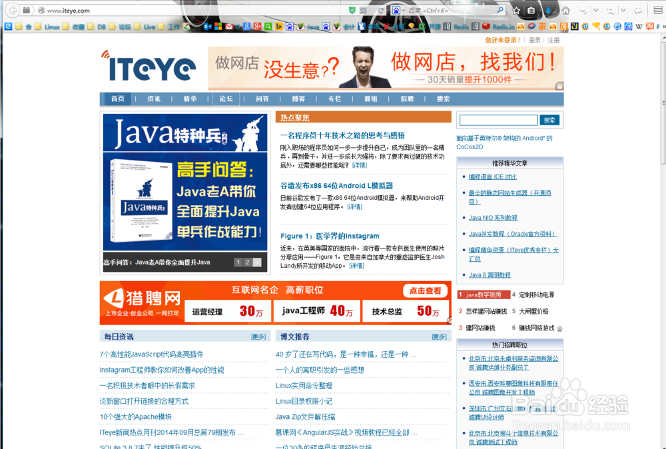Open the browser hamburger menu
The height and width of the screenshot is (449, 666).
[x=657, y=10]
